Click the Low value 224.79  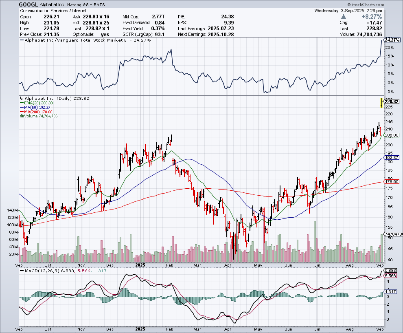tap(51, 29)
